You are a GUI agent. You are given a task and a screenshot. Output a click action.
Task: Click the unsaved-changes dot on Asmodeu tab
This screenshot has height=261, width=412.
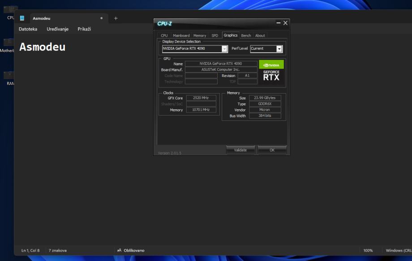(x=102, y=18)
